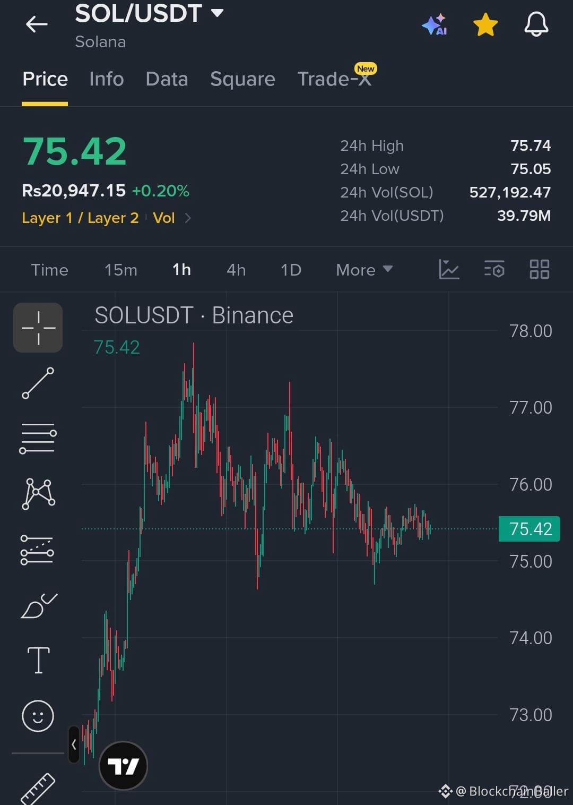Open the Vol tag link

(164, 218)
